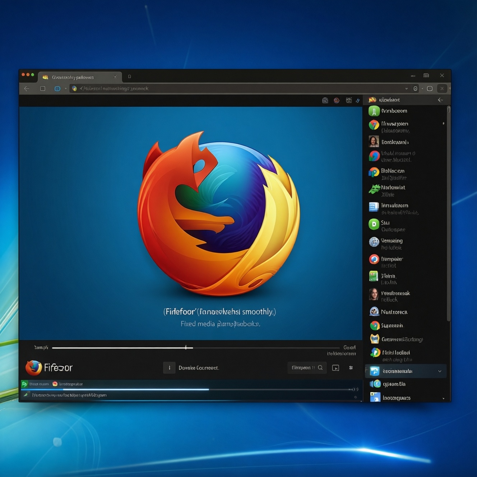Collapse the sidebar using its header arrow

coord(440,100)
